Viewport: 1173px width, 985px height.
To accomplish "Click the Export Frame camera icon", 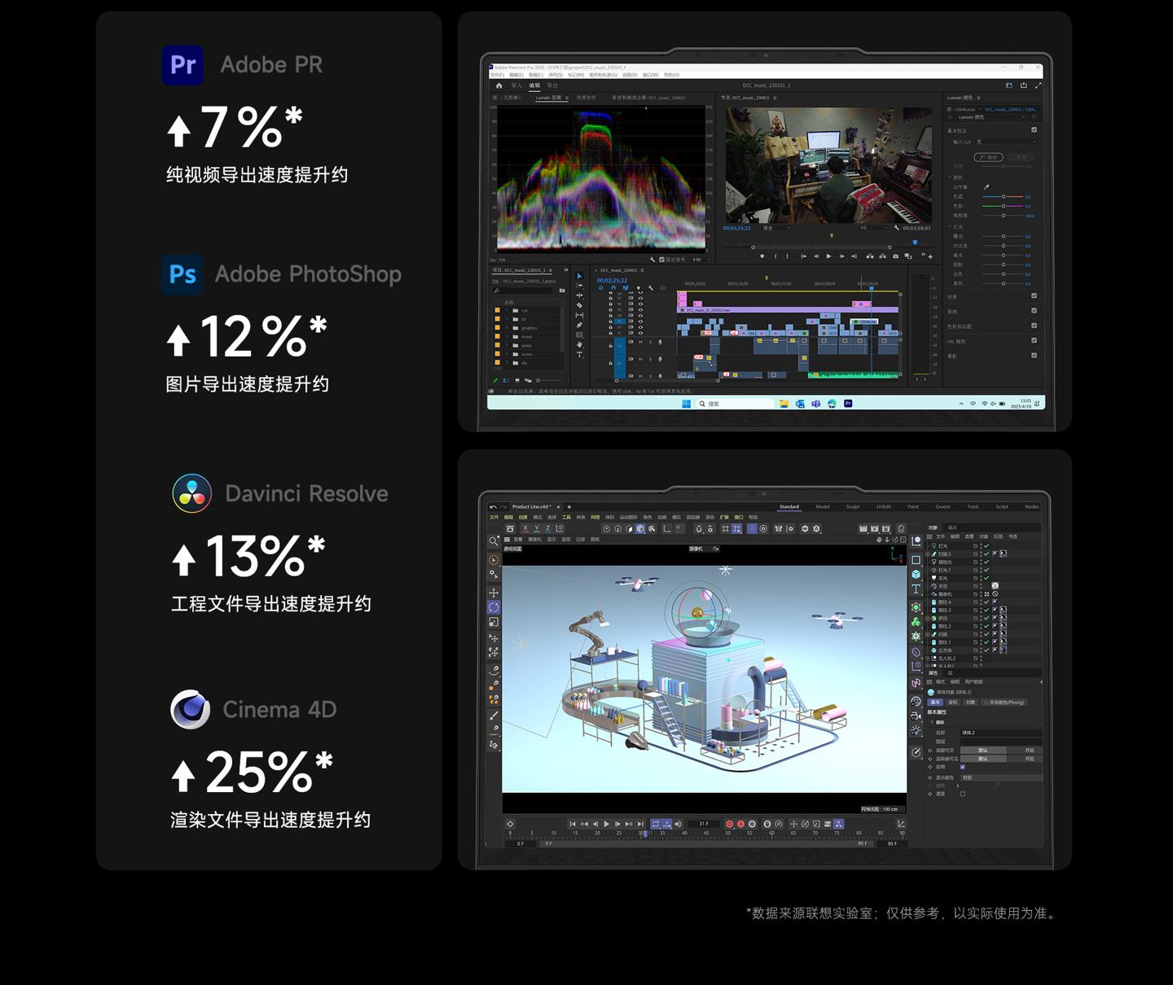I will [895, 256].
